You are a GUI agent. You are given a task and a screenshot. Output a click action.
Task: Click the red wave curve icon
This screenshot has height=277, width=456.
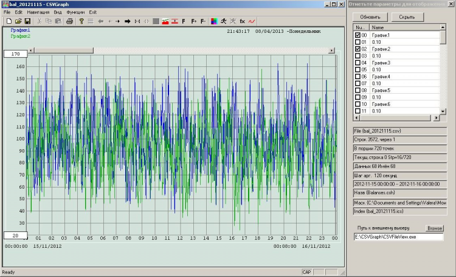[252, 21]
